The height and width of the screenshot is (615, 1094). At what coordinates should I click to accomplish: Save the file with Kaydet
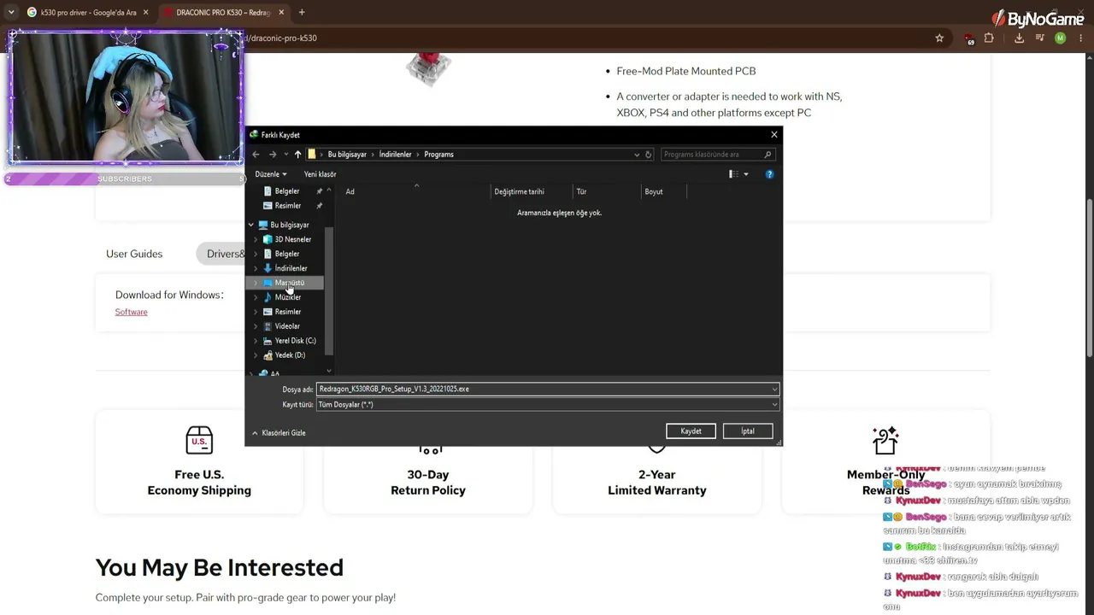[691, 431]
